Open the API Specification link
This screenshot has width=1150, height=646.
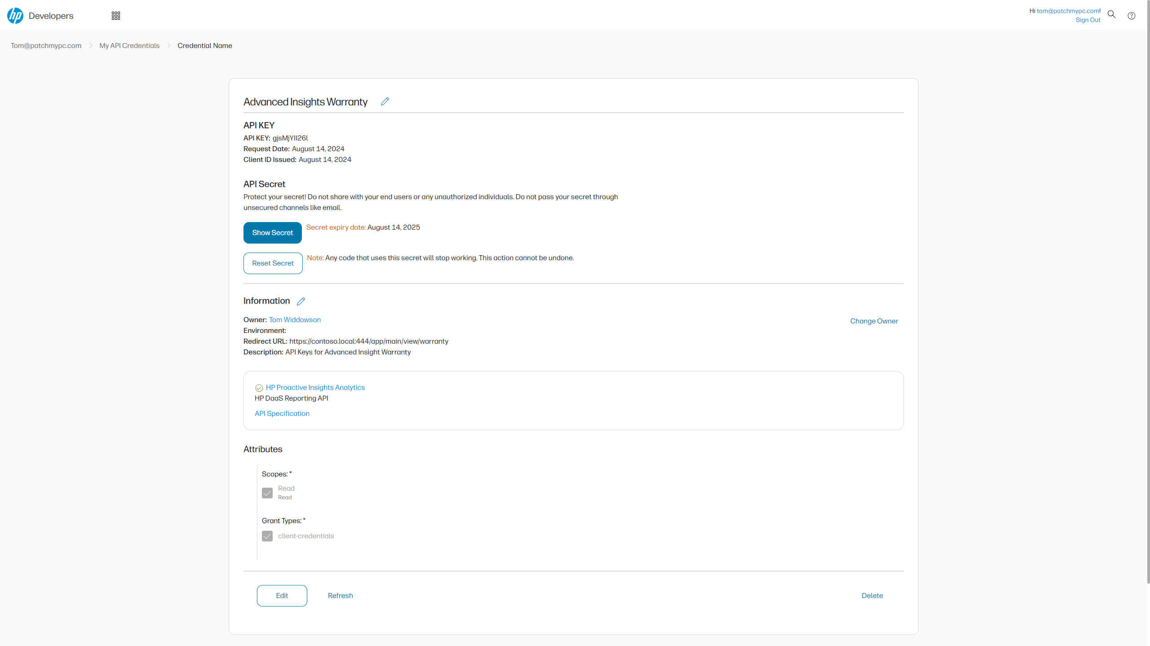coord(282,414)
